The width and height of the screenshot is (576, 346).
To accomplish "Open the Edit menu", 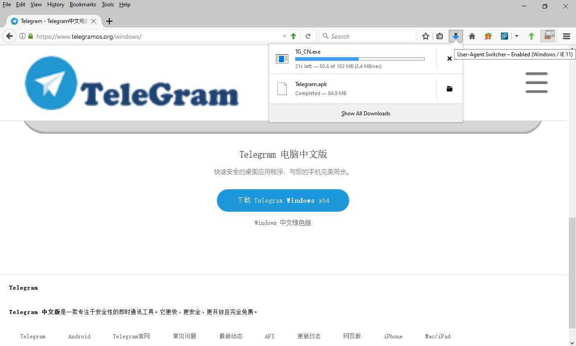I will [21, 5].
